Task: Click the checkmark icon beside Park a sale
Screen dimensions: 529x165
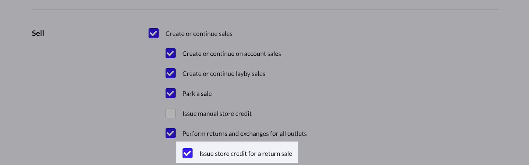Action: pyautogui.click(x=170, y=93)
